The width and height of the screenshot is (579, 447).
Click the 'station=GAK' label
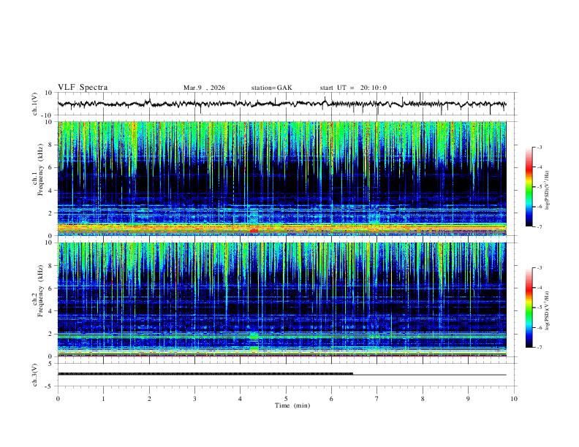[x=271, y=88]
